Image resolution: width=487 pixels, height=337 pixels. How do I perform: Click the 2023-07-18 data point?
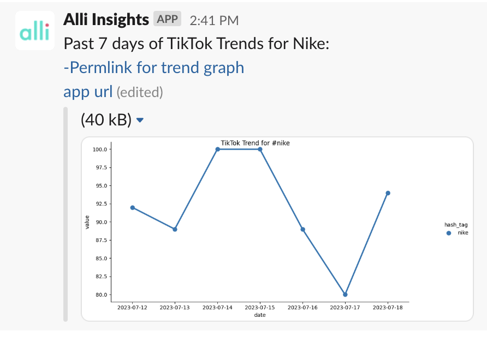coord(388,193)
